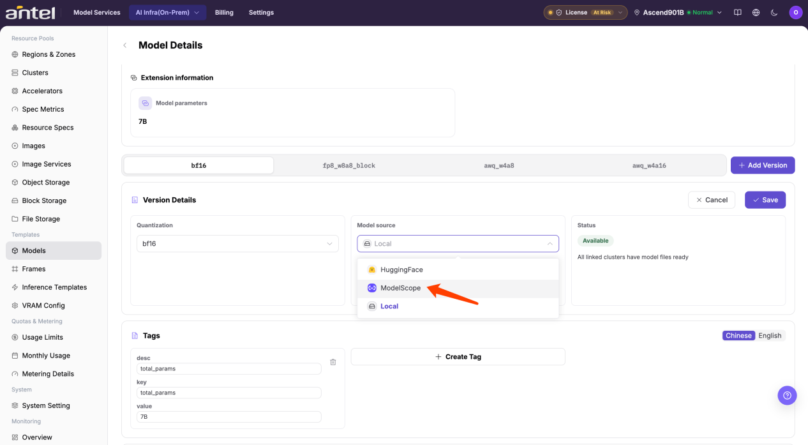Click the VRAM Config icon
The image size is (808, 445).
point(15,305)
